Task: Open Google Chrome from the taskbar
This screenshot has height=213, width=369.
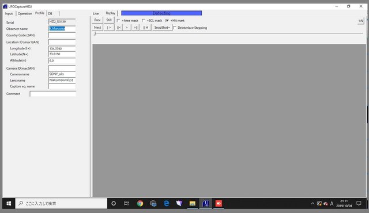Action: (x=140, y=203)
